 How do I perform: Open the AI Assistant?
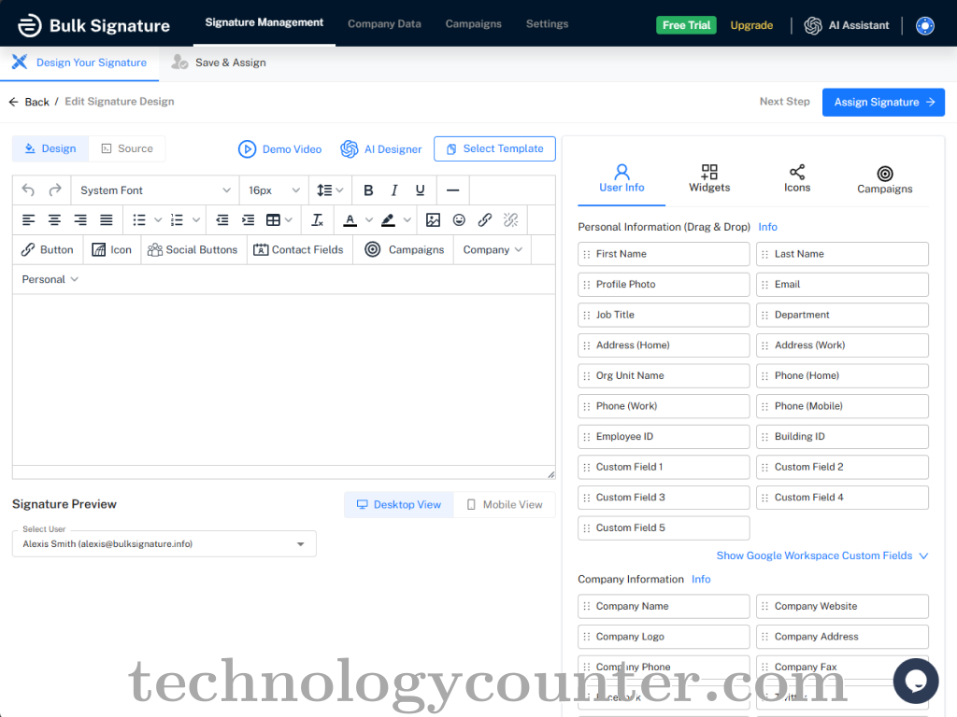coord(847,25)
